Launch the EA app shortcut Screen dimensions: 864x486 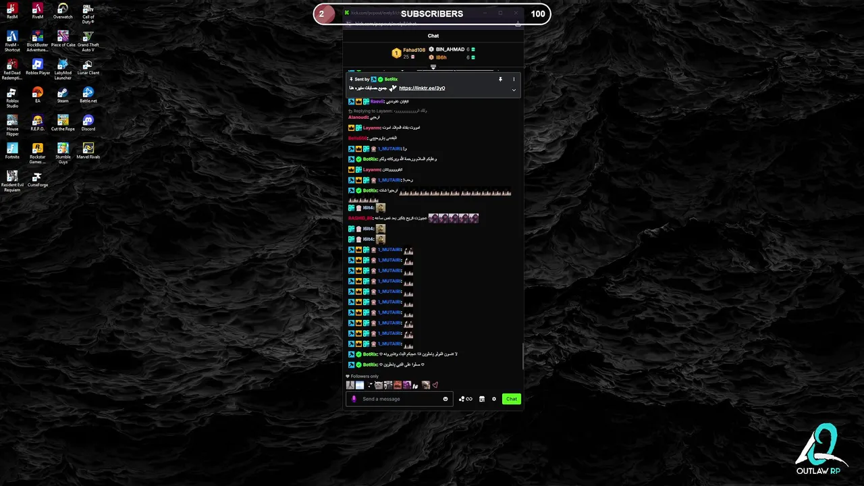click(37, 95)
